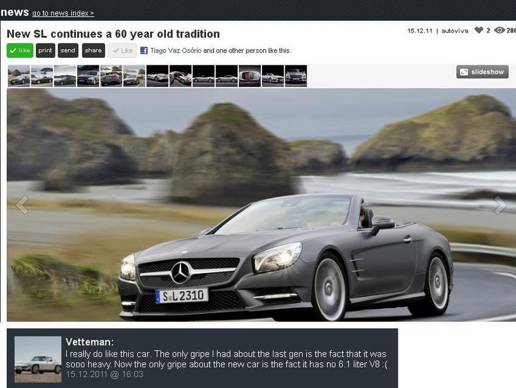Click the 'share' button

click(x=94, y=50)
